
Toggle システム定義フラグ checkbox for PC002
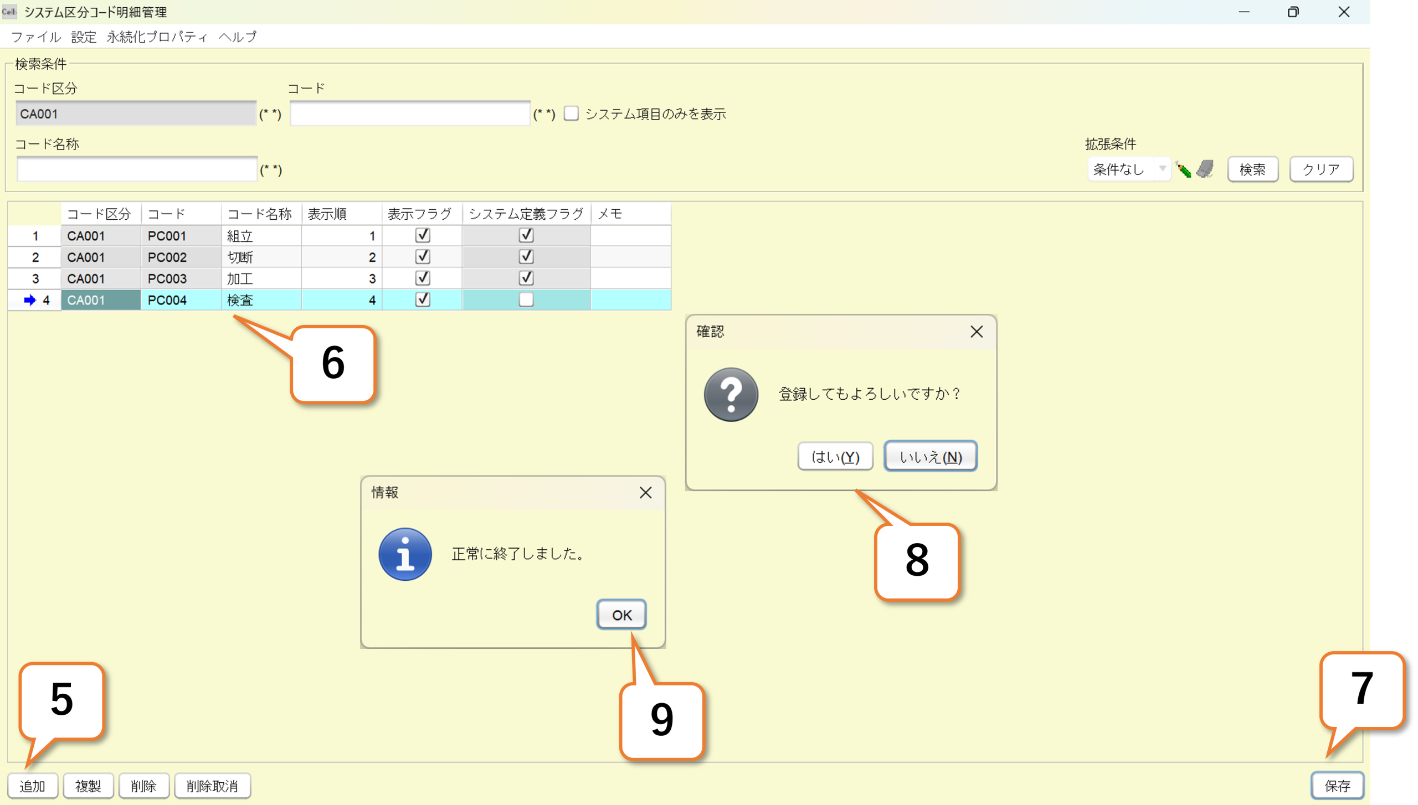526,257
